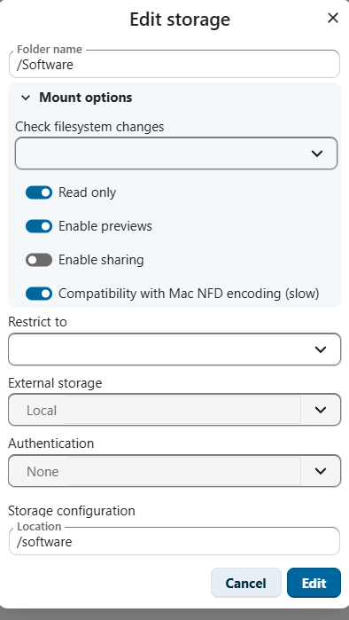Toggle Mac NFD encoding compatibility switch
The height and width of the screenshot is (620, 349).
pos(39,294)
